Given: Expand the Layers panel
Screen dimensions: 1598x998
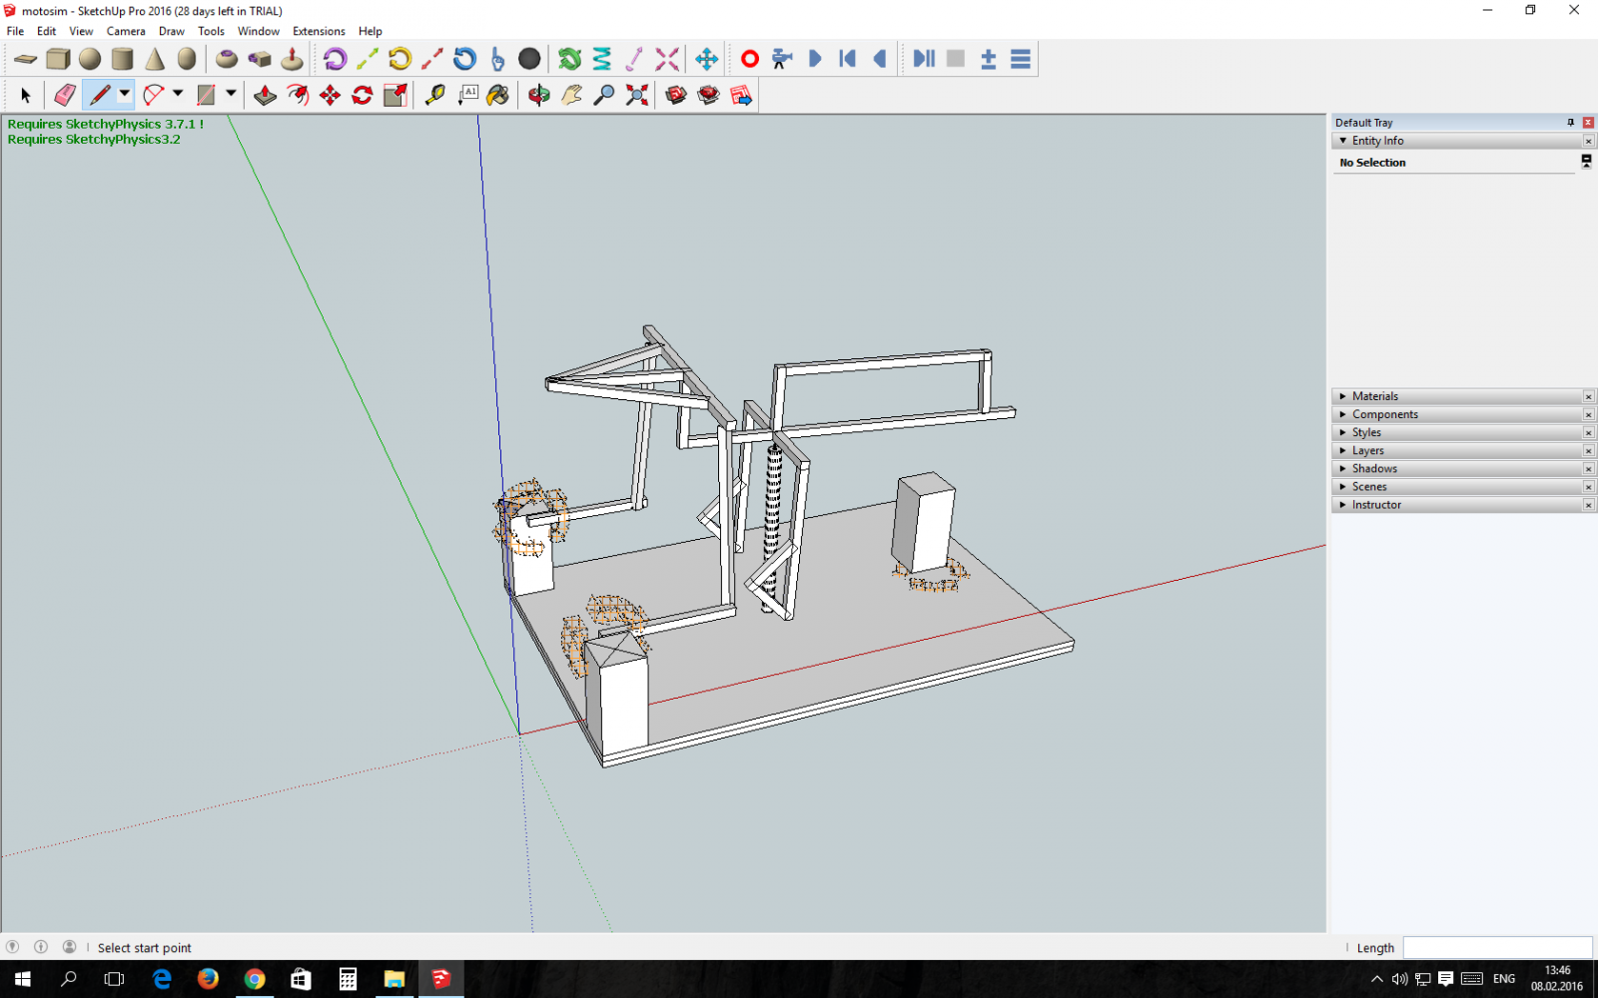Looking at the screenshot, I should click(1343, 450).
